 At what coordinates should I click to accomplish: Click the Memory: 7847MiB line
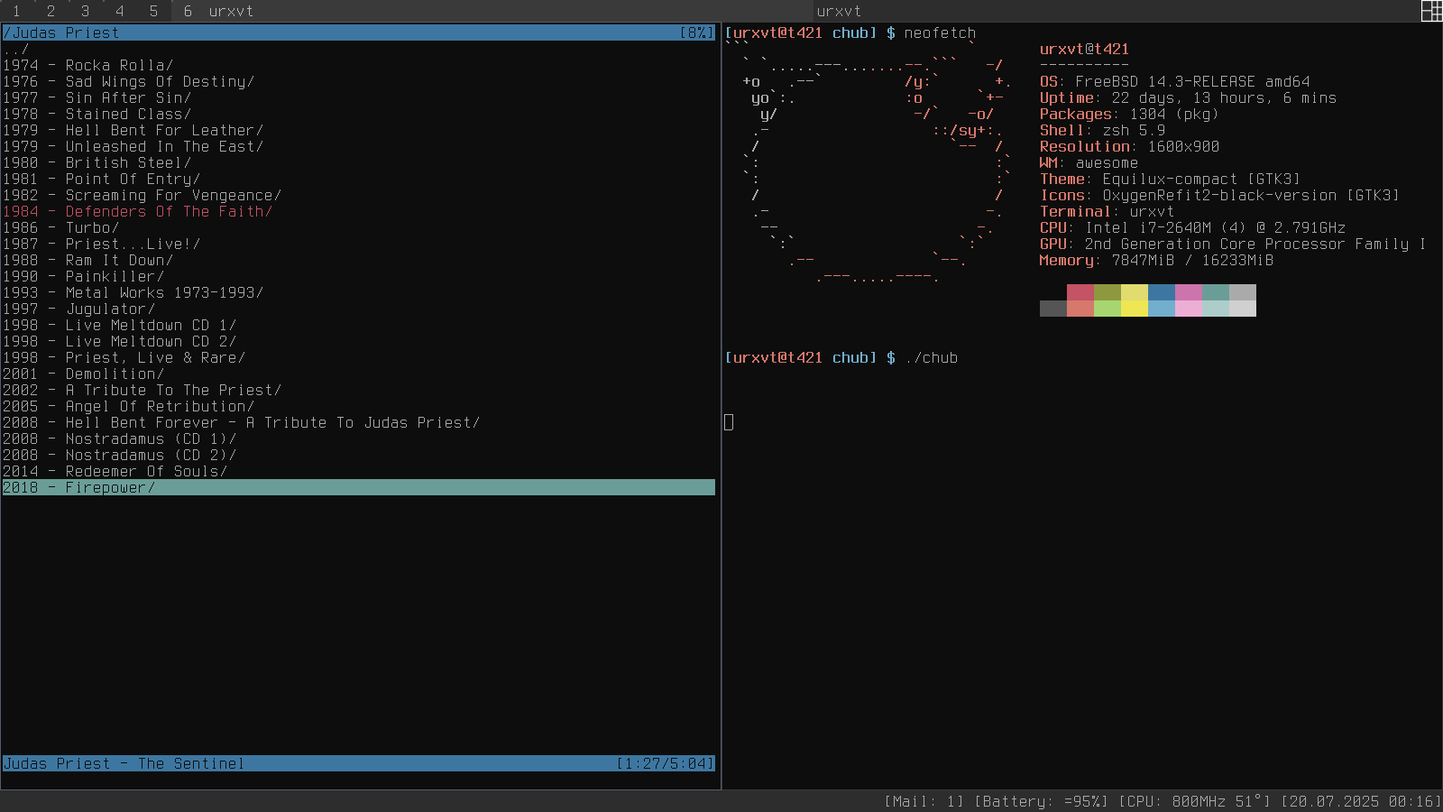point(1156,260)
